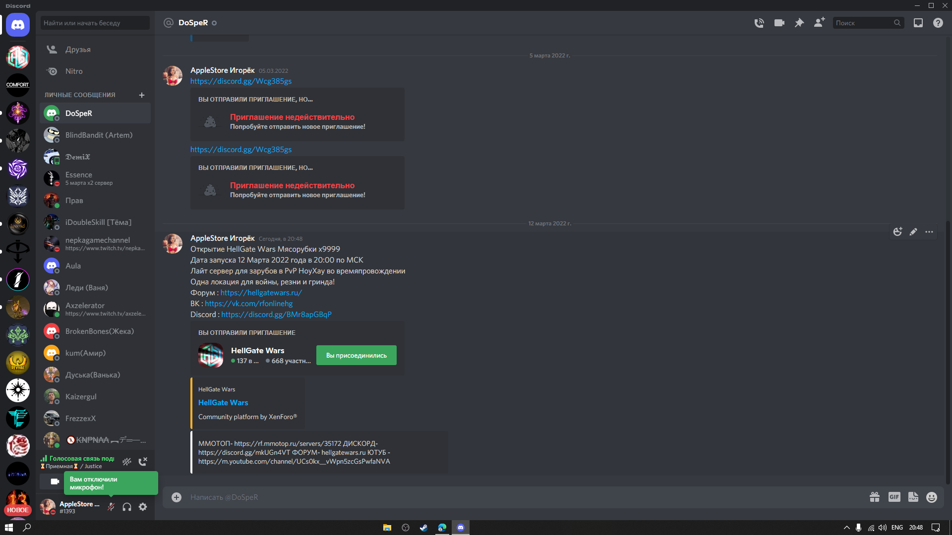Click the chat scrollbar thumb
This screenshot has width=952, height=535.
point(948,352)
